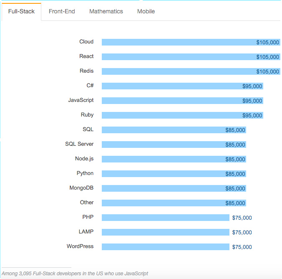Screen dimensions: 282x279
Task: Click the WordPress $75,000 bar
Action: (166, 247)
